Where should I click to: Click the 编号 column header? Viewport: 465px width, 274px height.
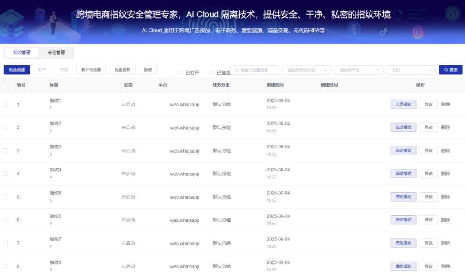(21, 85)
